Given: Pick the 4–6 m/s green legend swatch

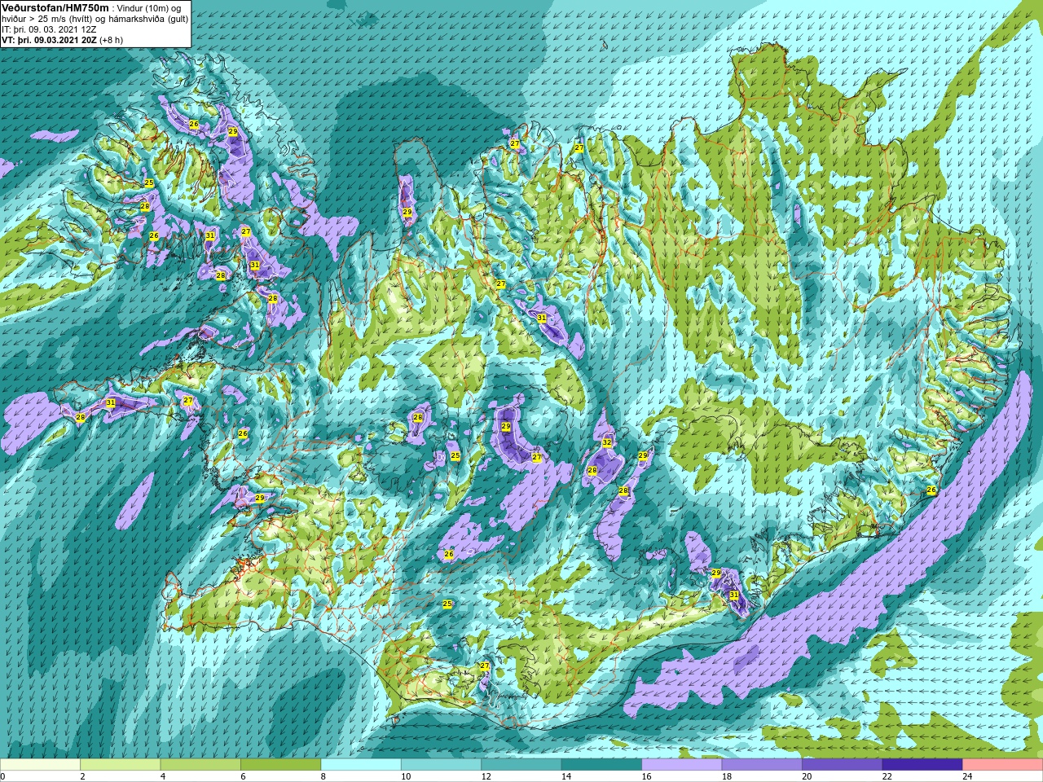Looking at the screenshot, I should pyautogui.click(x=200, y=765).
